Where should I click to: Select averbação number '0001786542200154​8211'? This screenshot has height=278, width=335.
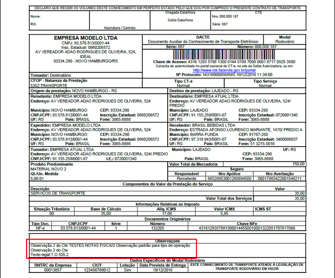point(280,179)
